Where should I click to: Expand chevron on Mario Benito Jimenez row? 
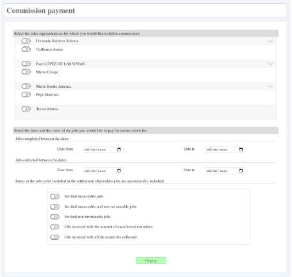tap(270, 86)
